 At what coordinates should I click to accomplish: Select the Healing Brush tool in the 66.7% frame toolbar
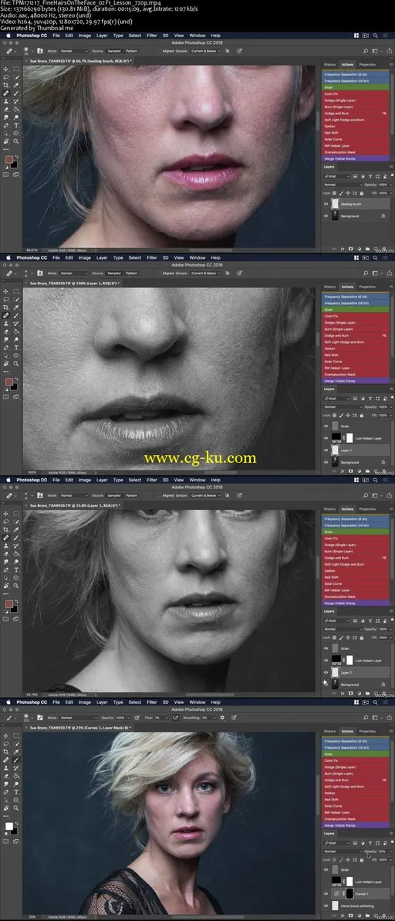6,93
